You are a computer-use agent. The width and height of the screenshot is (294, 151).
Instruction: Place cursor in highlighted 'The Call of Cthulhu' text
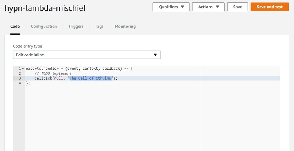[x=91, y=78]
